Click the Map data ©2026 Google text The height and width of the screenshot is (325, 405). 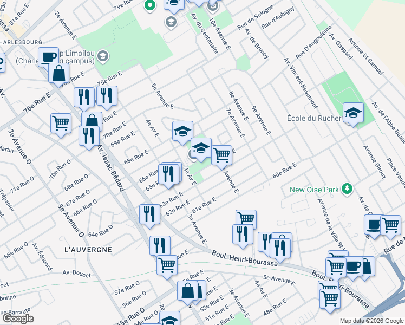coord(371,321)
